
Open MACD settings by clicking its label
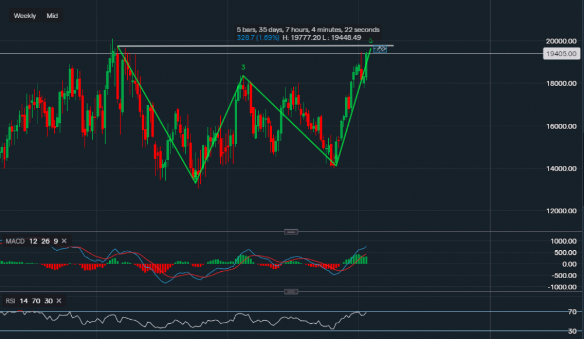pos(16,241)
